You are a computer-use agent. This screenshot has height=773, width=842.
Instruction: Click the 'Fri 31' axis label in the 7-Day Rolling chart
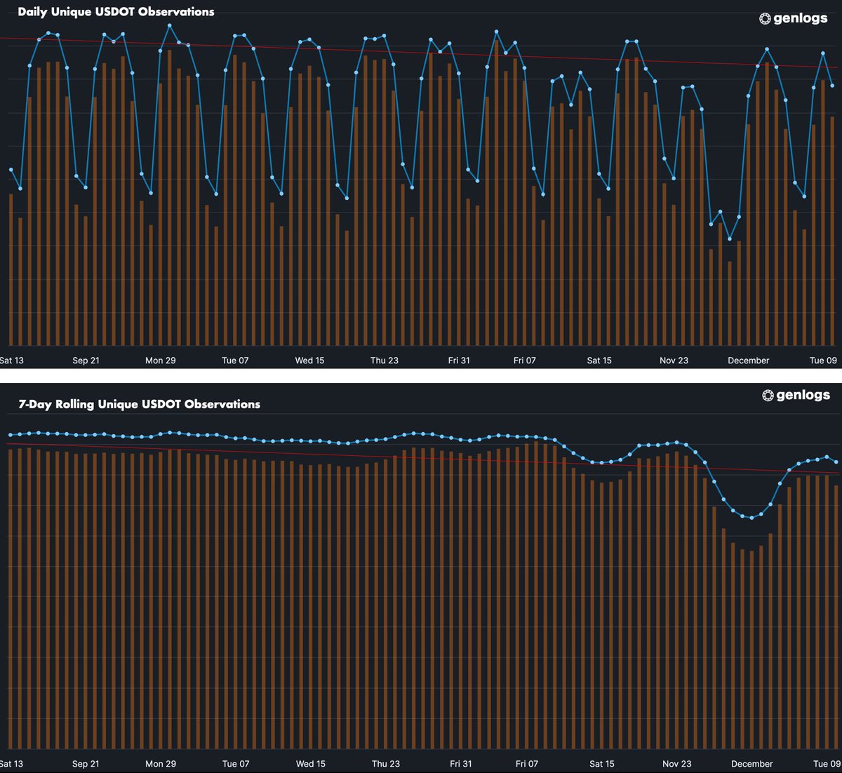click(461, 764)
